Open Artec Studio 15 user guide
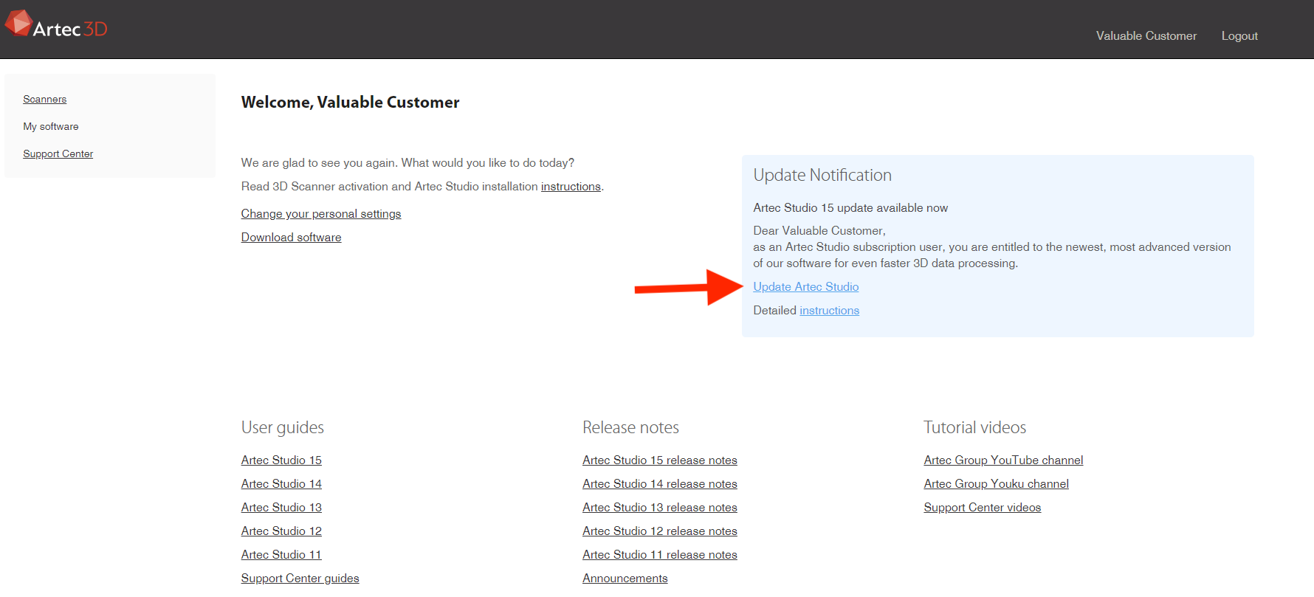The height and width of the screenshot is (597, 1314). [x=281, y=460]
